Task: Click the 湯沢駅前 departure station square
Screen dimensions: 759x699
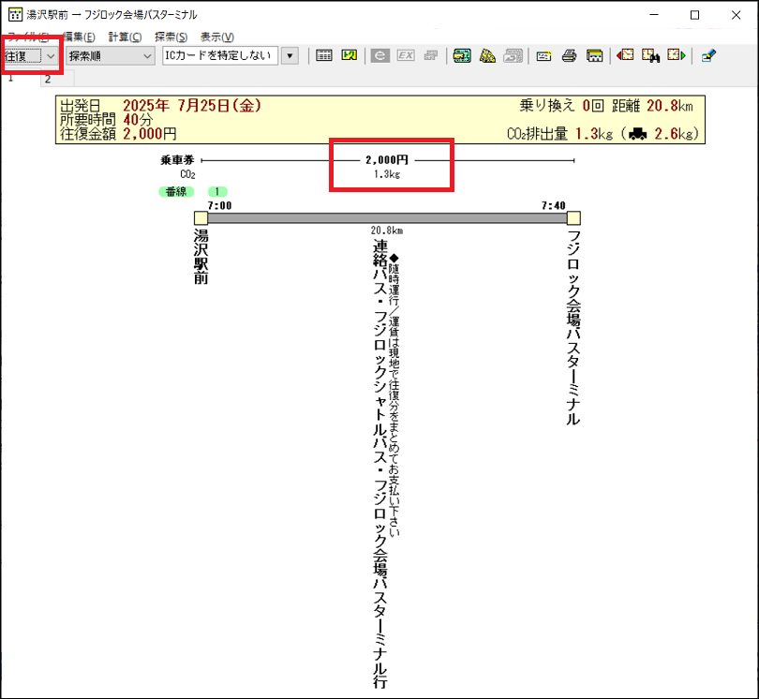Action: tap(201, 217)
